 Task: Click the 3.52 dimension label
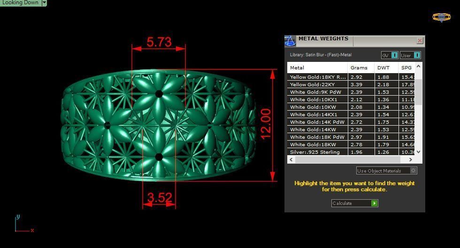tap(160, 197)
